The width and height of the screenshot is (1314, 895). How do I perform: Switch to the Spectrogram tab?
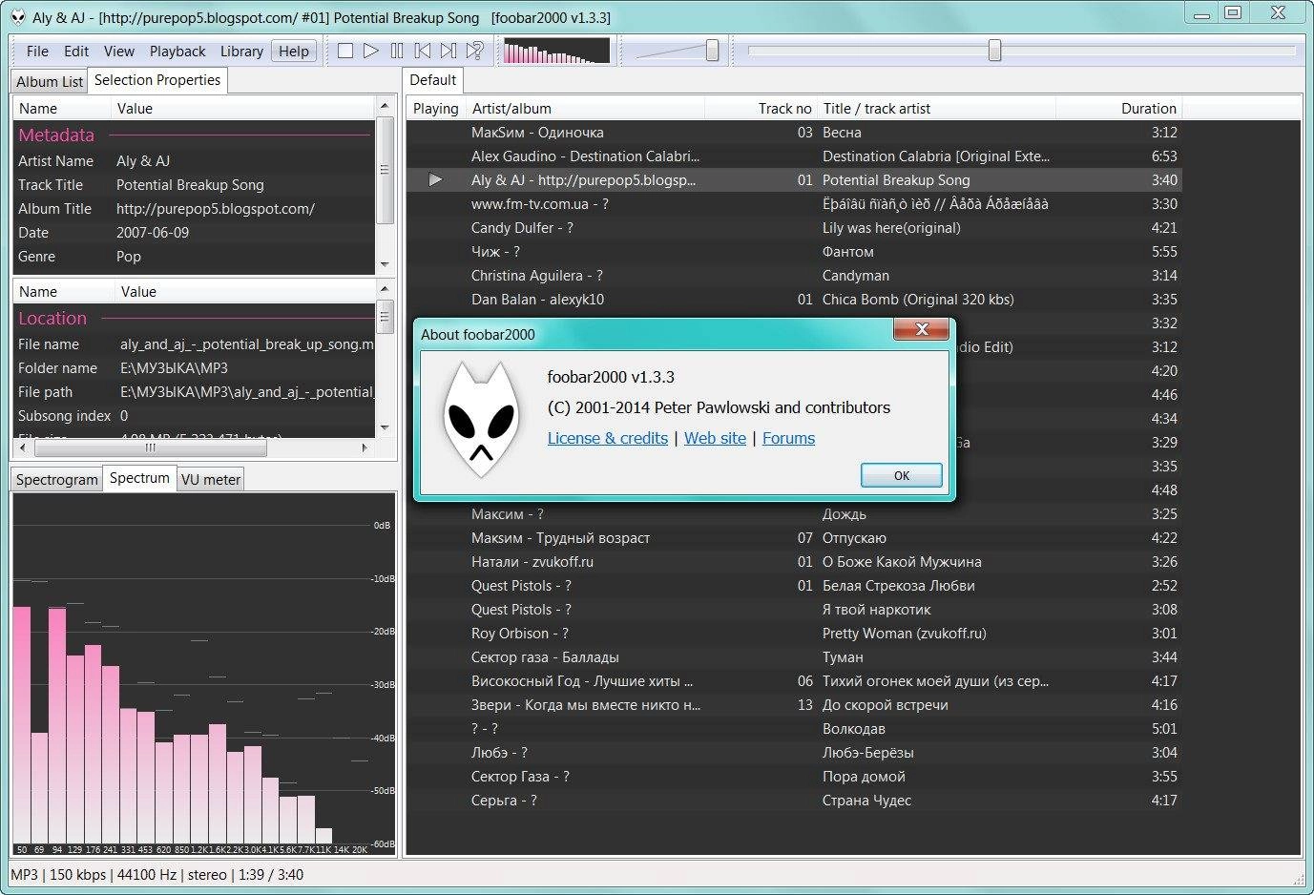pyautogui.click(x=57, y=479)
